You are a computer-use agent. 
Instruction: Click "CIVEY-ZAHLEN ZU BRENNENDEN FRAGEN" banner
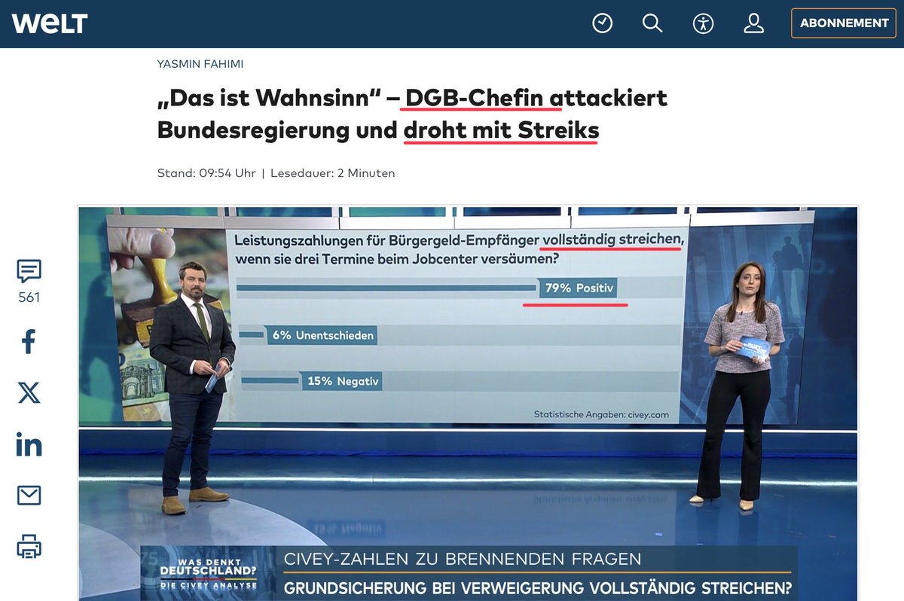pos(463,560)
